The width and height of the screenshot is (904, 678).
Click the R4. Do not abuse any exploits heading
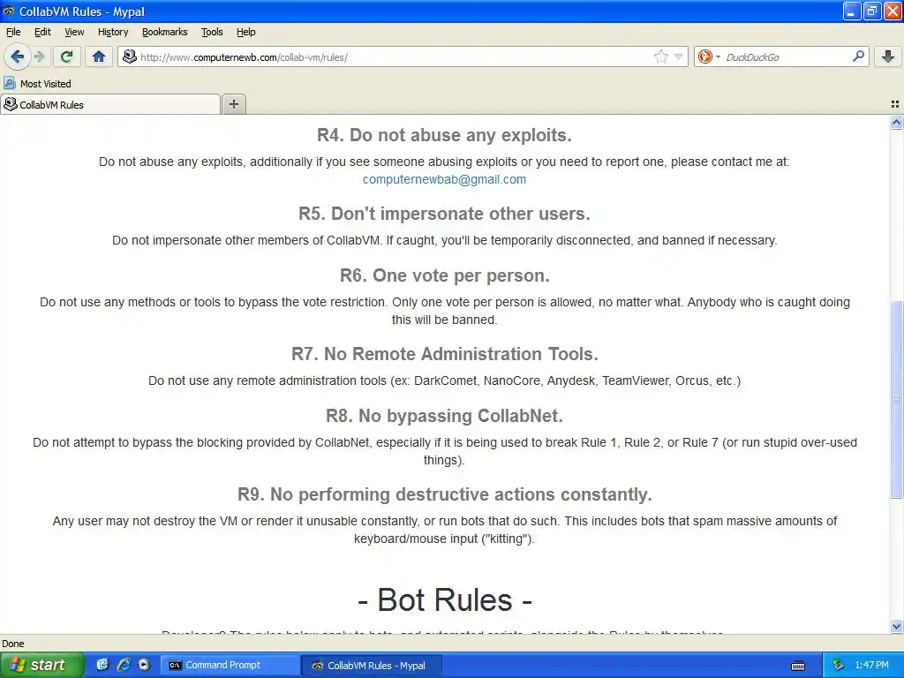click(x=444, y=135)
